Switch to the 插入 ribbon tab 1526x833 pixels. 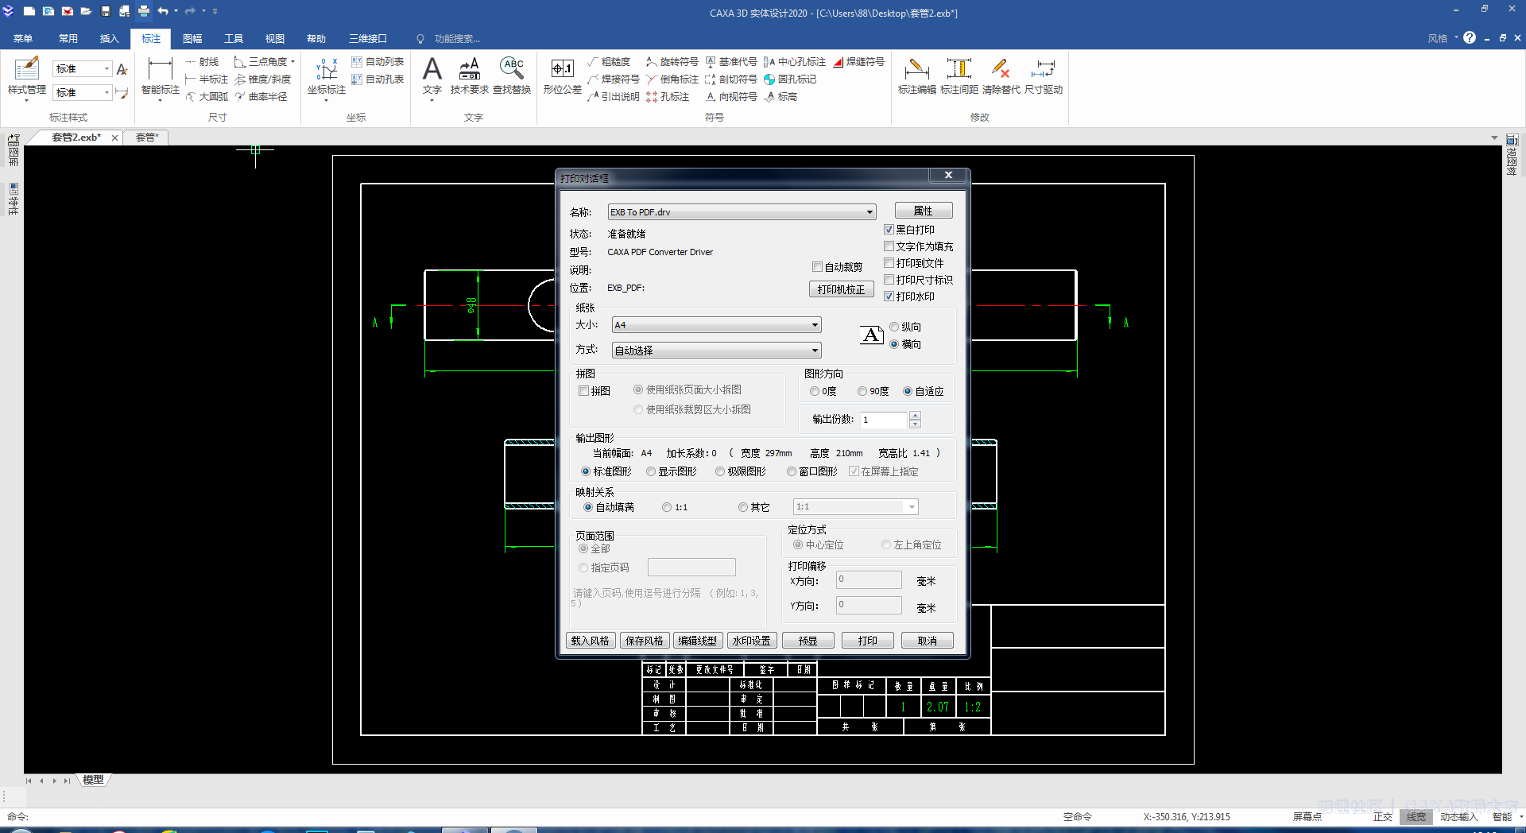click(x=110, y=38)
